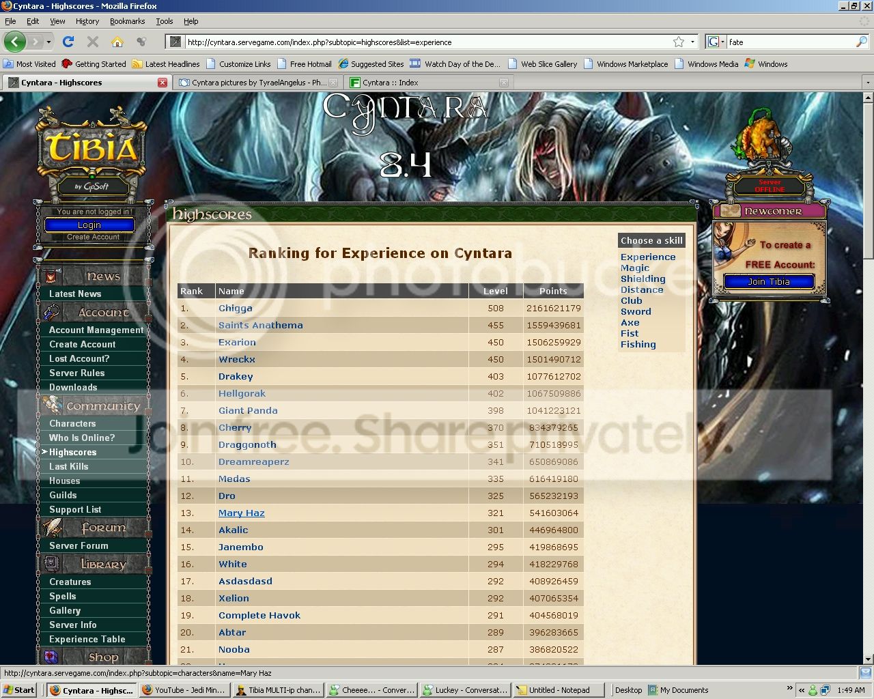Switch to the Cyntara pictures tab
Viewport: 874px width, 699px height.
[258, 83]
